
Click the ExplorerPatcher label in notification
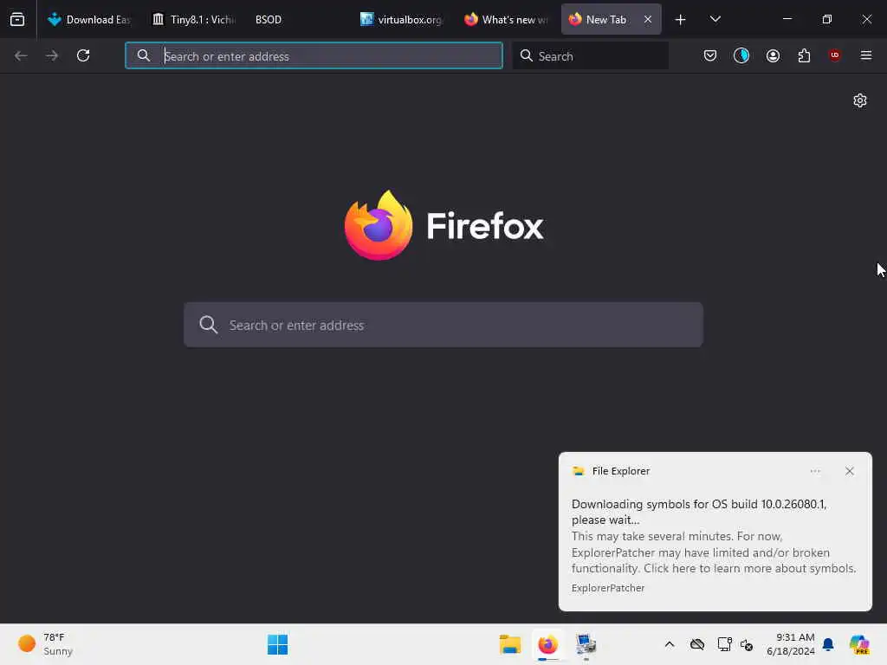[x=607, y=588]
